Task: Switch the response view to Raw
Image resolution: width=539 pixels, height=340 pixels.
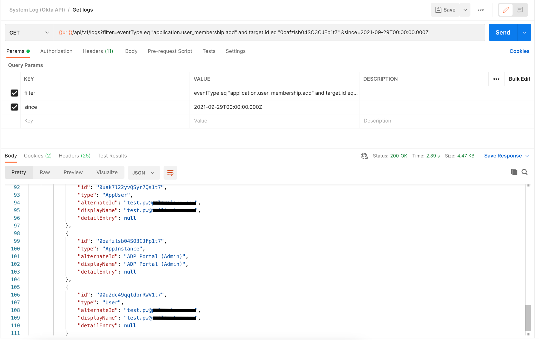Action: [45, 172]
